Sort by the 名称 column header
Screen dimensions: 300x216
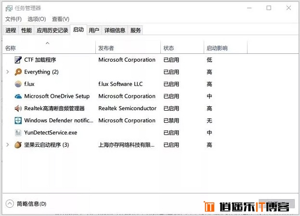tap(49, 48)
